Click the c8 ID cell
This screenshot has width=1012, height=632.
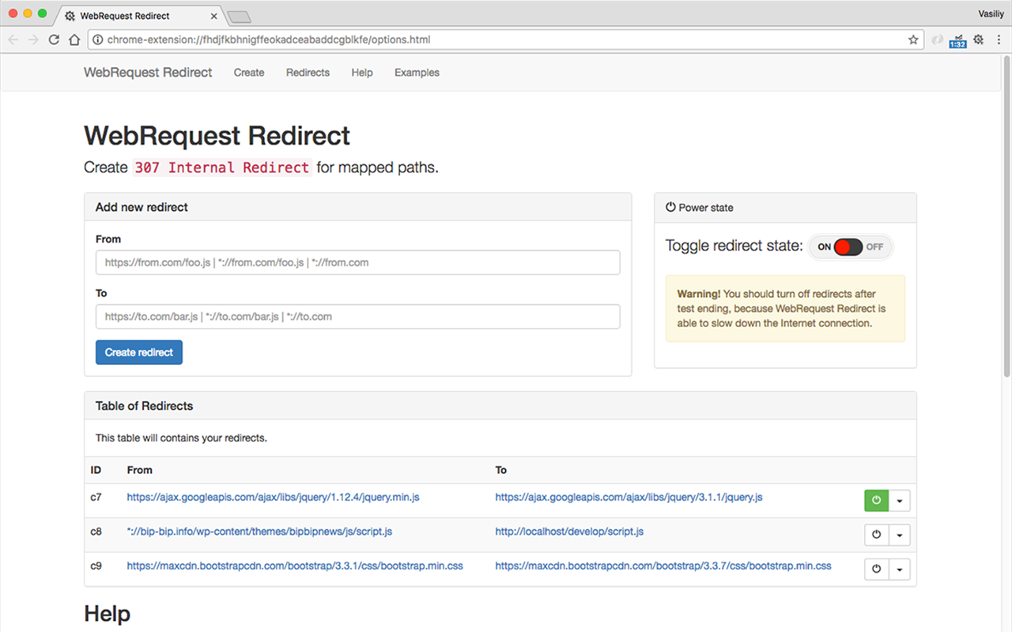click(x=96, y=532)
